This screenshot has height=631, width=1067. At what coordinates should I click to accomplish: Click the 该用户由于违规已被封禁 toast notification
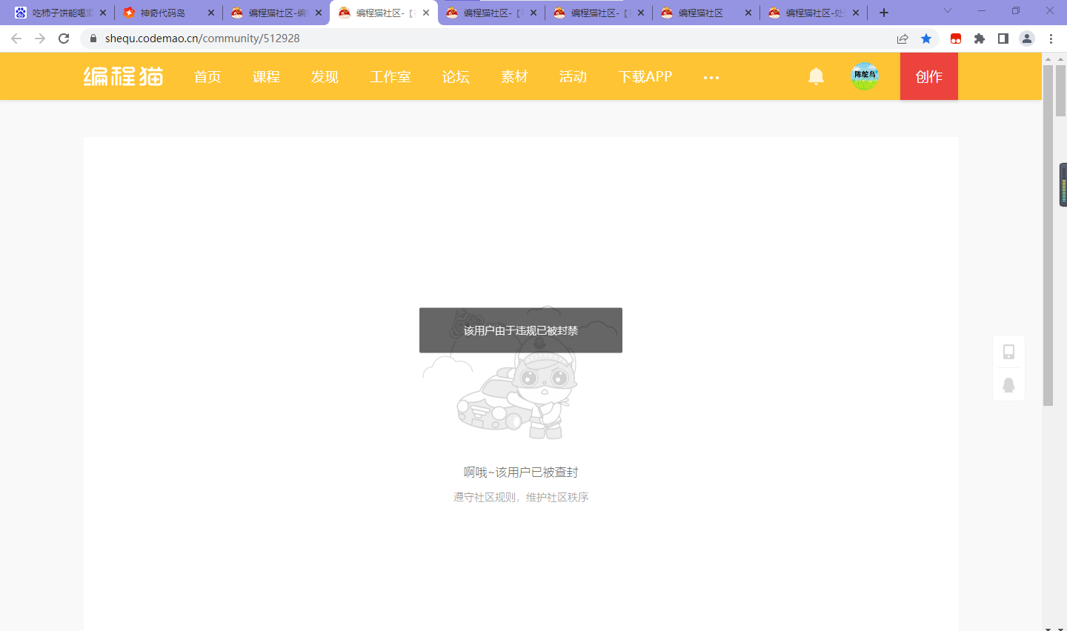click(521, 330)
